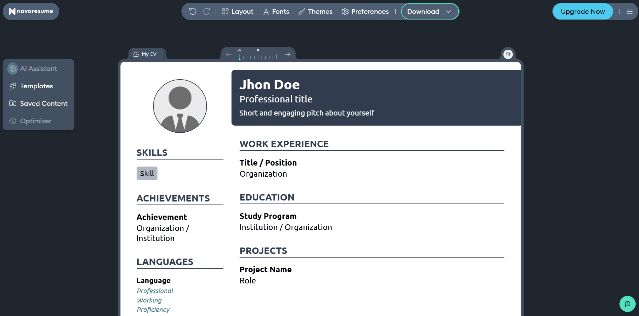Select the Skill tag on the resume
The image size is (639, 316).
click(147, 173)
